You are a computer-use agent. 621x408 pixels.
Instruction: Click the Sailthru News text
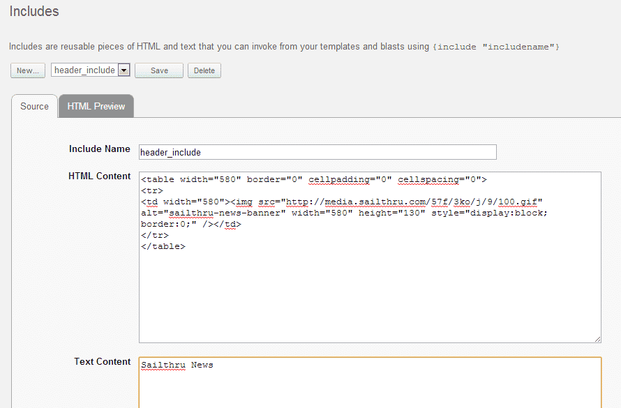pyautogui.click(x=177, y=365)
